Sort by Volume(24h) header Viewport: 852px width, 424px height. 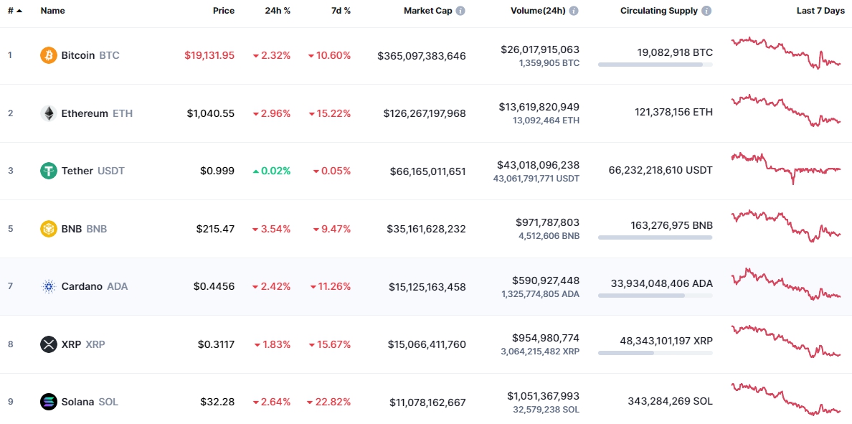(539, 11)
